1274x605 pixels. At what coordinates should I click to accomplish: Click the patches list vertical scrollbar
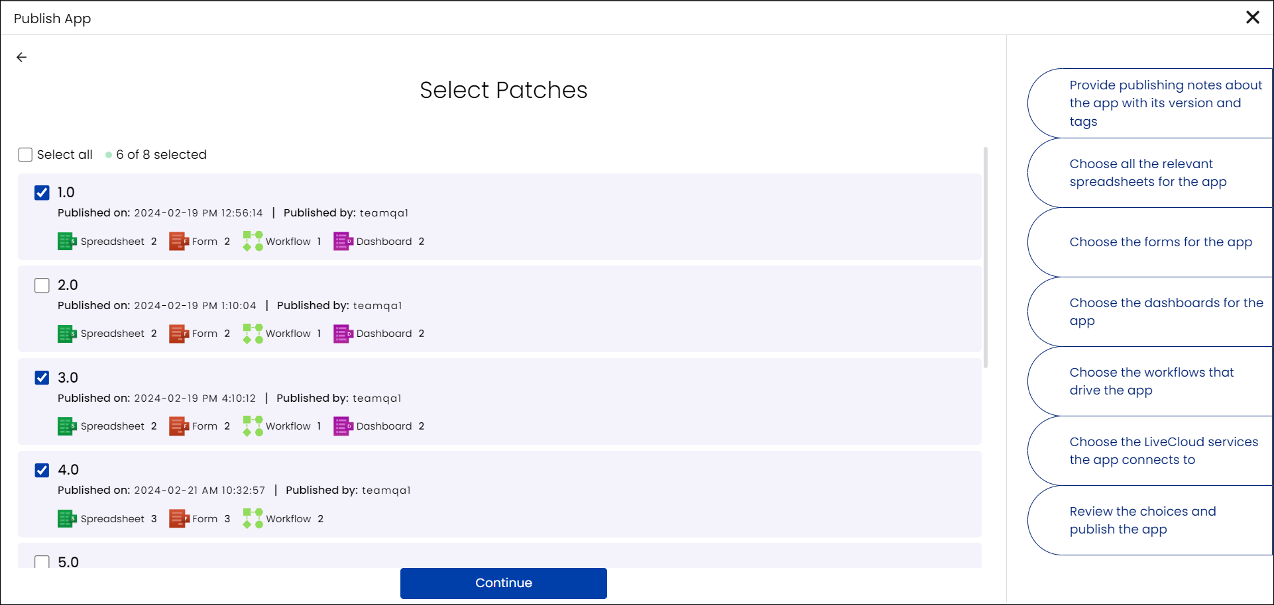click(x=986, y=257)
